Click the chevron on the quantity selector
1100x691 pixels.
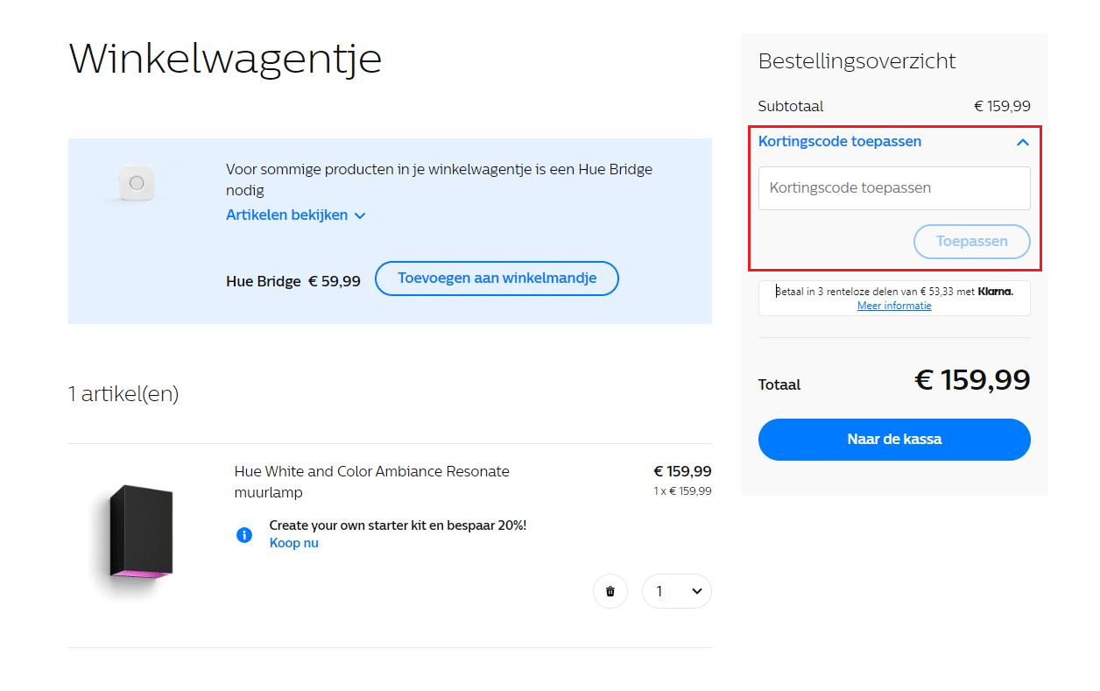pos(696,591)
